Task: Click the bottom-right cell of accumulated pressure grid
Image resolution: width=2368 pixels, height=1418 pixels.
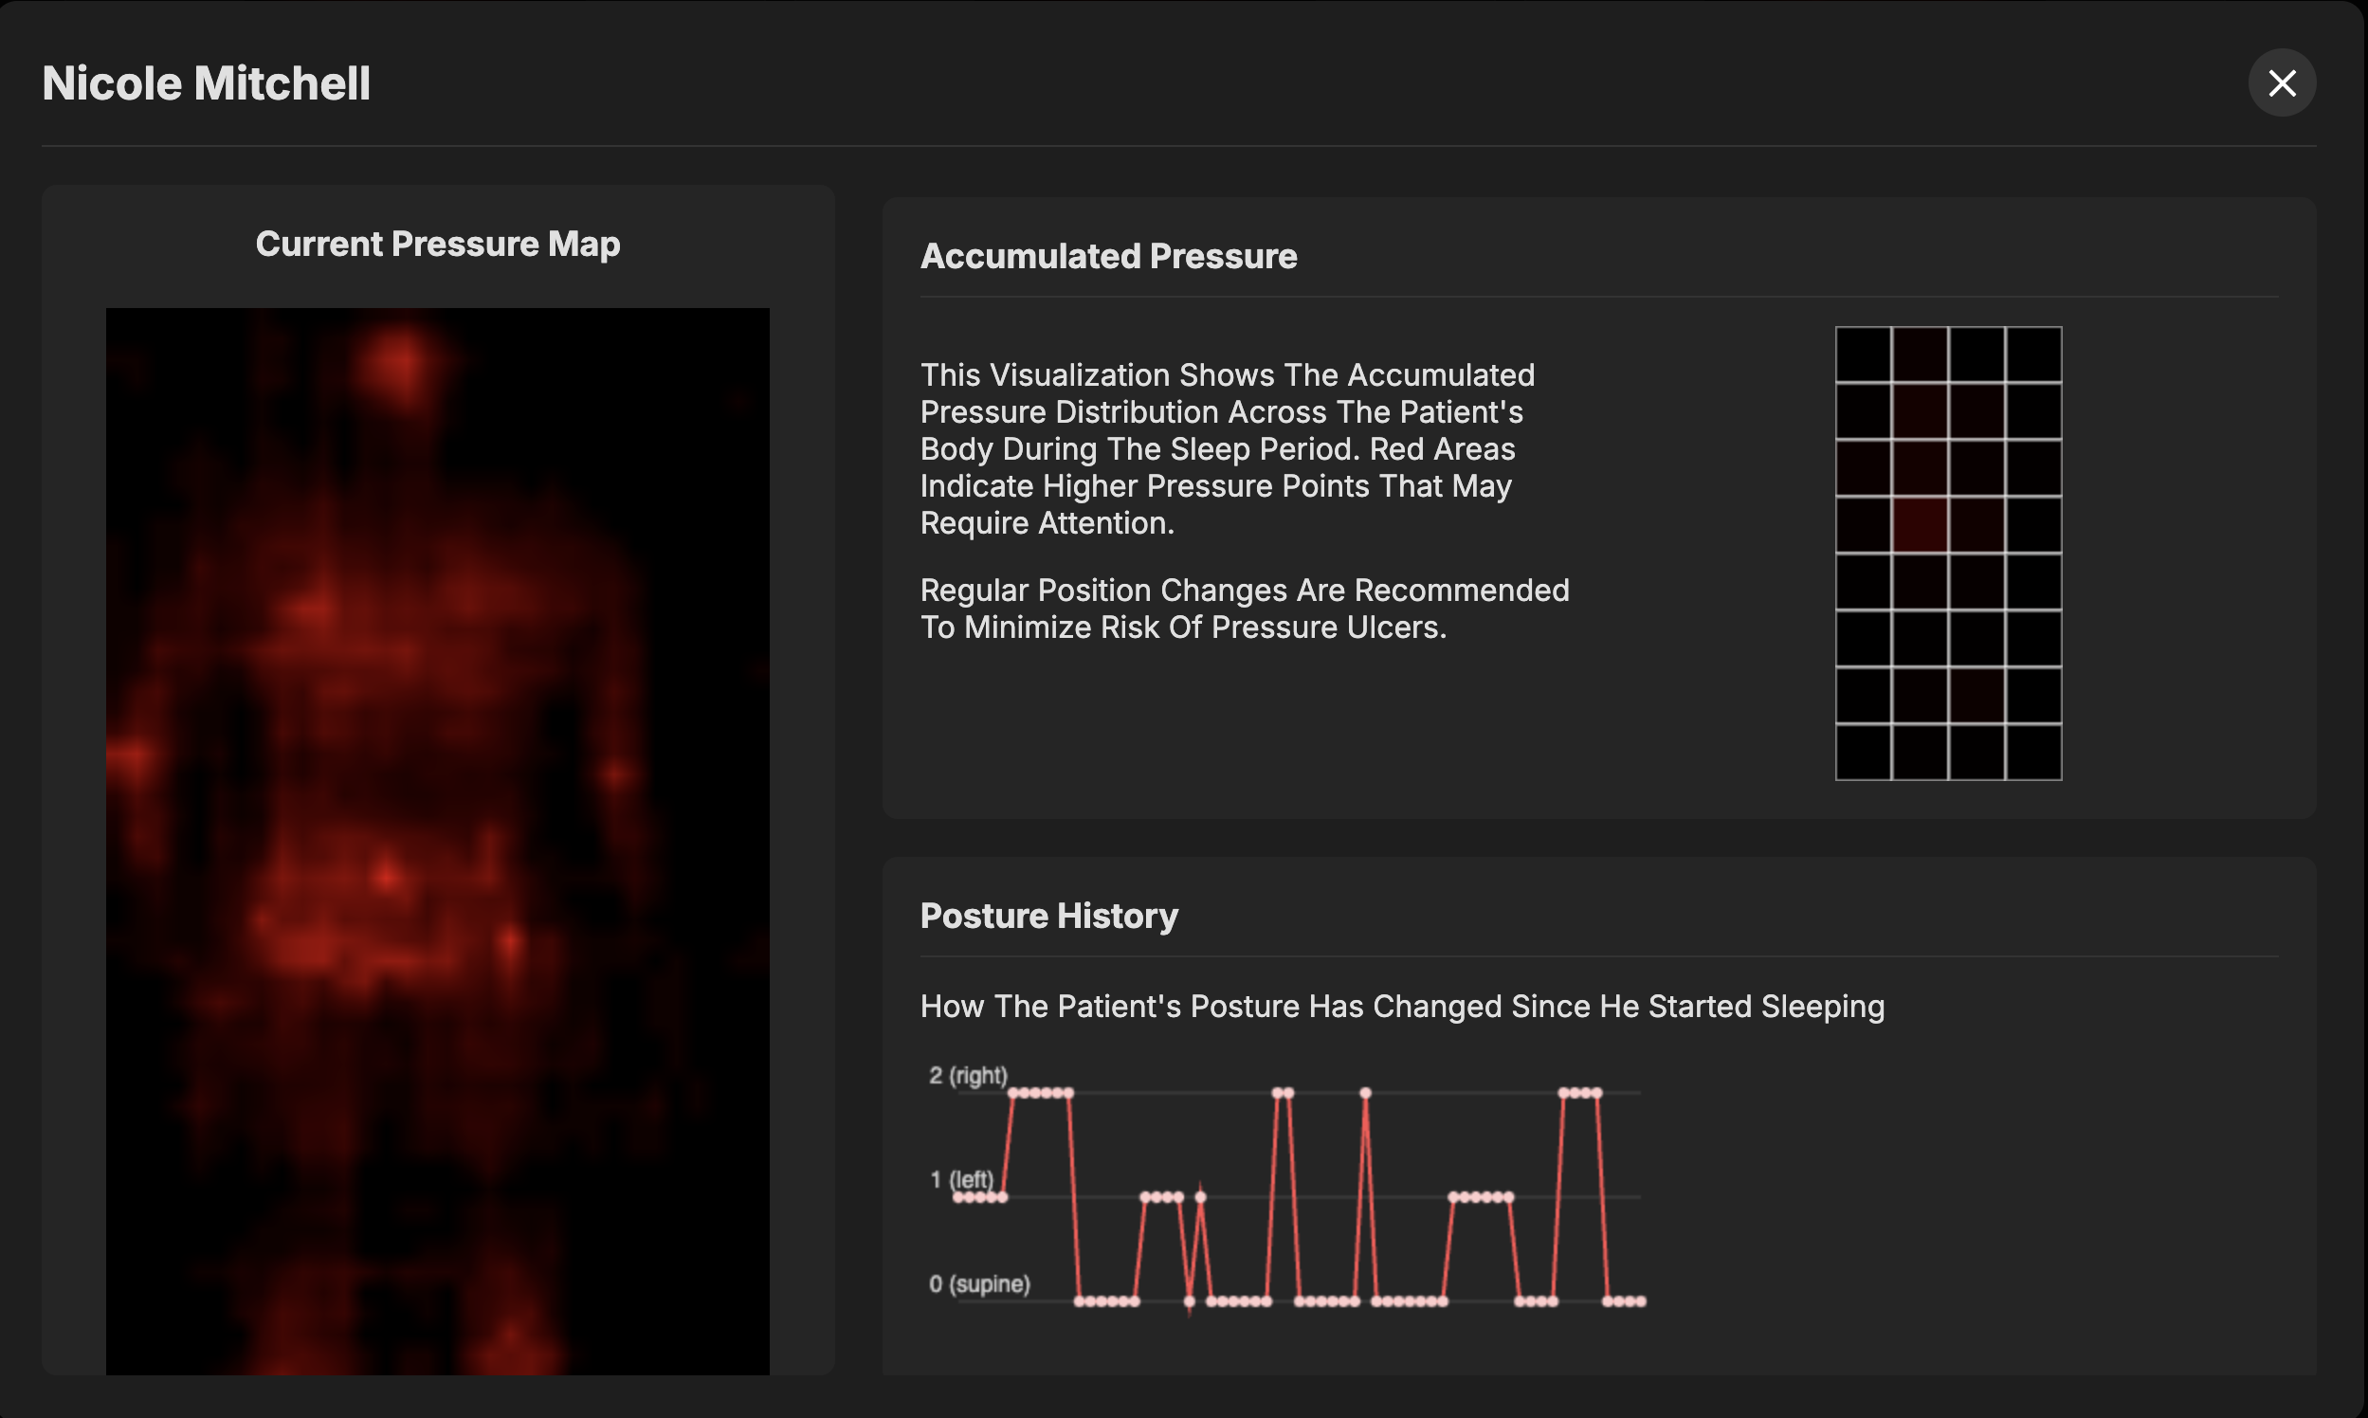Action: [x=2033, y=752]
